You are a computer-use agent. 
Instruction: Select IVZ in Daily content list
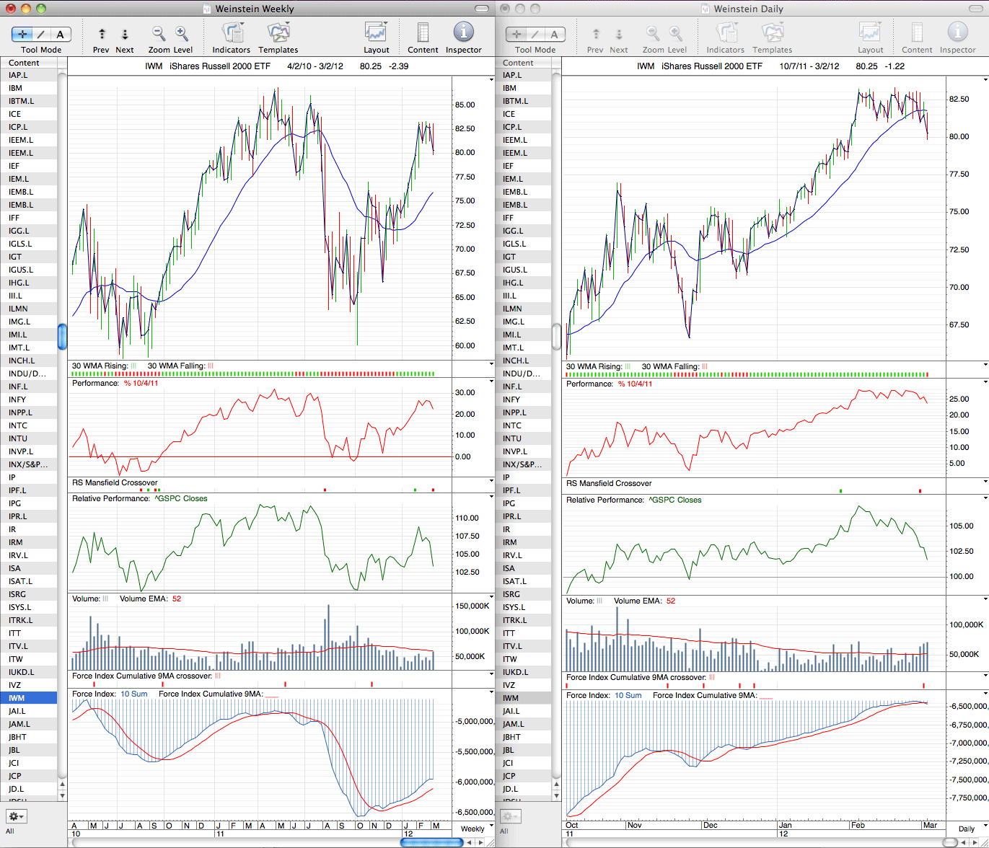coord(523,685)
